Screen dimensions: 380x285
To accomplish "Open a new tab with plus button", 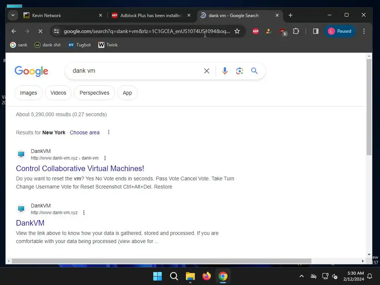I will tap(290, 15).
